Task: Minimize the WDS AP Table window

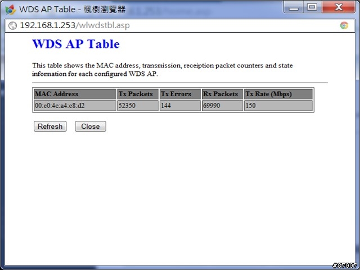Action: coord(294,7)
